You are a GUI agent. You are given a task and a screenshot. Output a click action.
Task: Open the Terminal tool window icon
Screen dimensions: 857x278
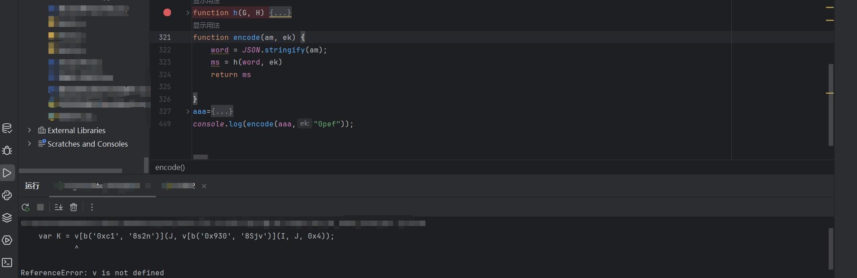click(7, 262)
